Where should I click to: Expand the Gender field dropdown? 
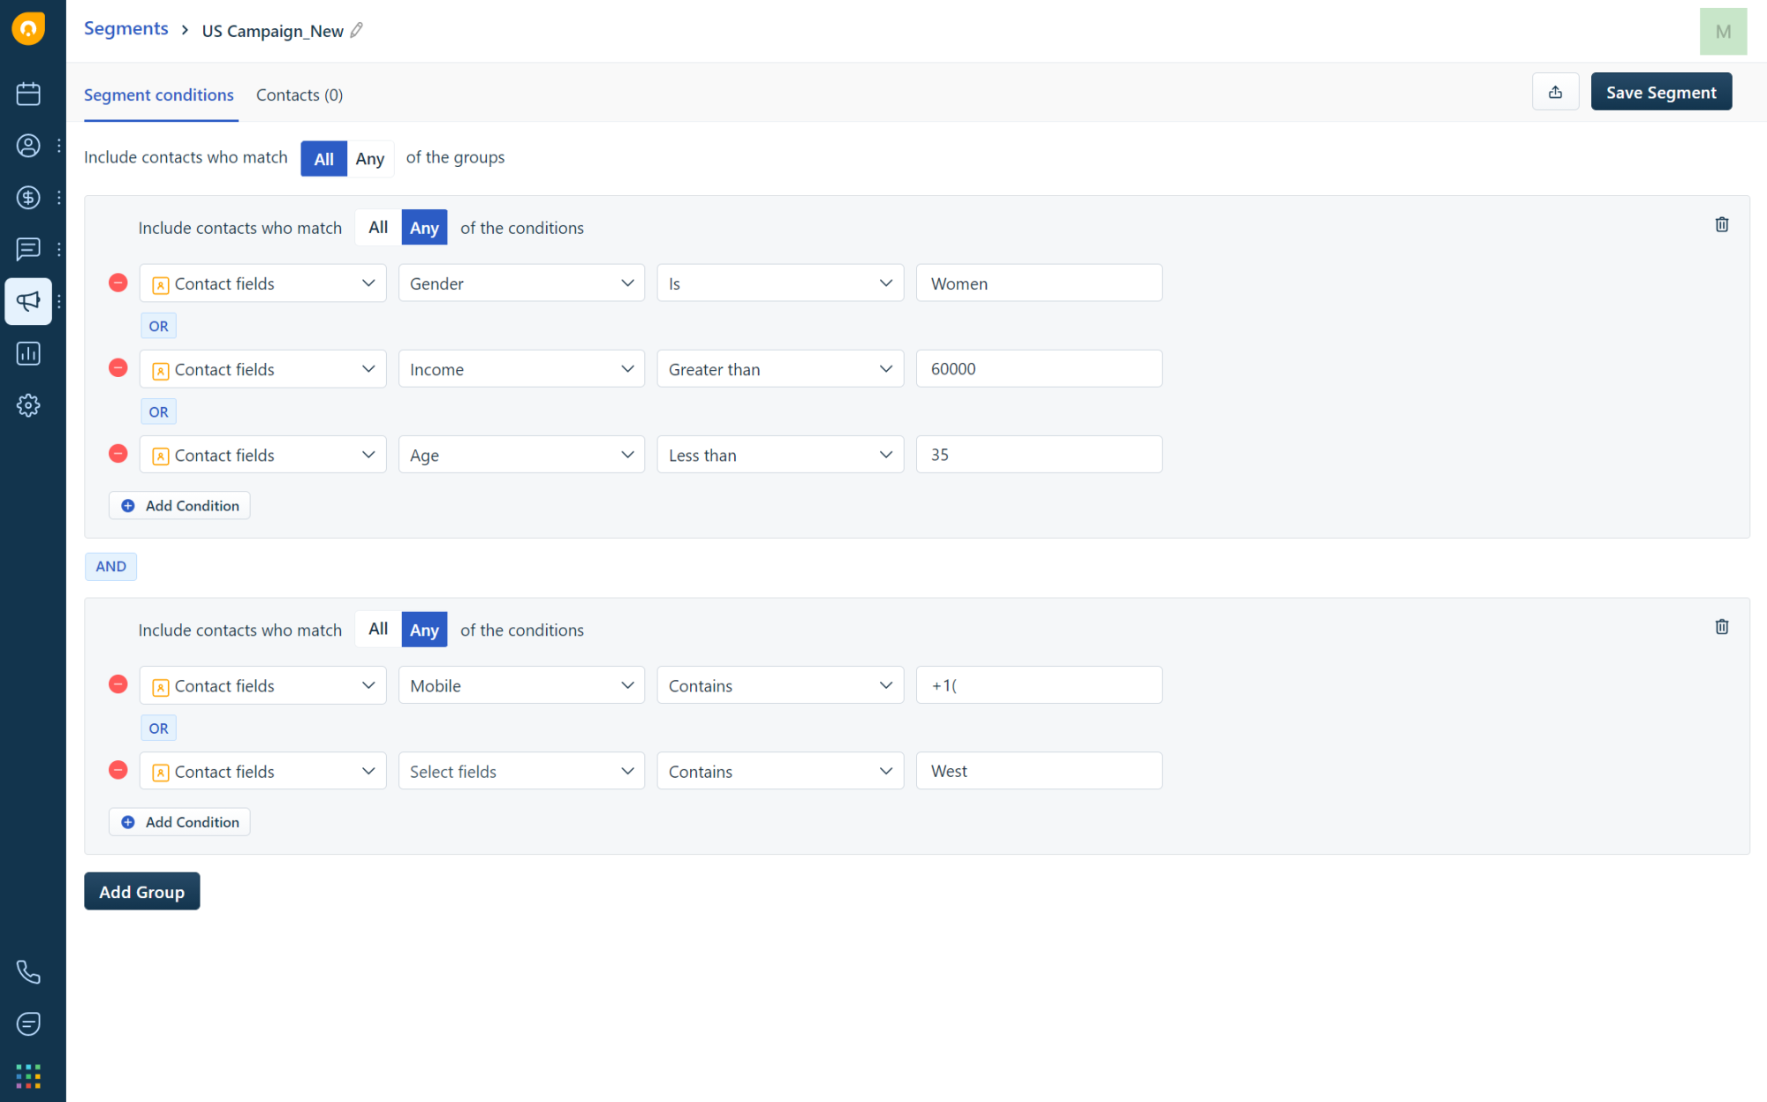[x=521, y=283]
